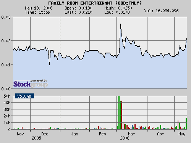The height and width of the screenshot is (143, 191).
Task: Click the 'Nov' month label
Action: [x=20, y=134]
